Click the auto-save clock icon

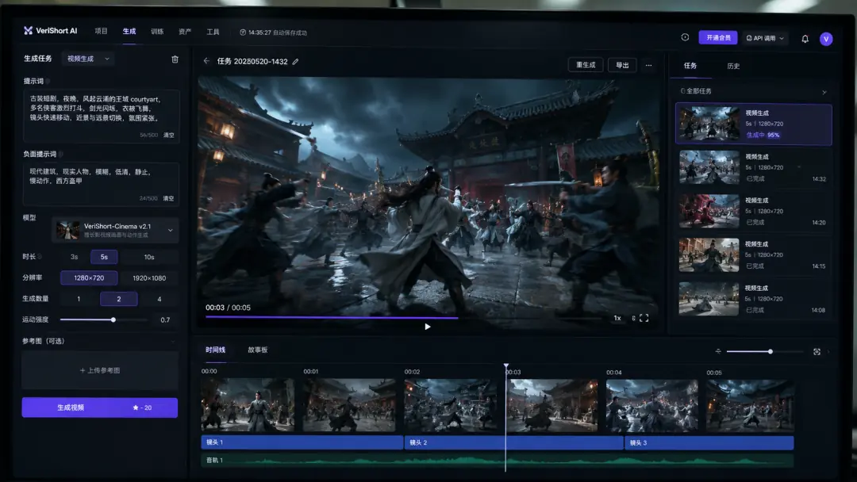coord(243,33)
